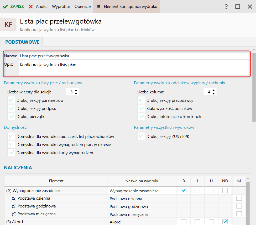Toggle Drukuj sekcję ZUS i PPK checkbox
Image resolution: width=256 pixels, height=225 pixels.
141,136
